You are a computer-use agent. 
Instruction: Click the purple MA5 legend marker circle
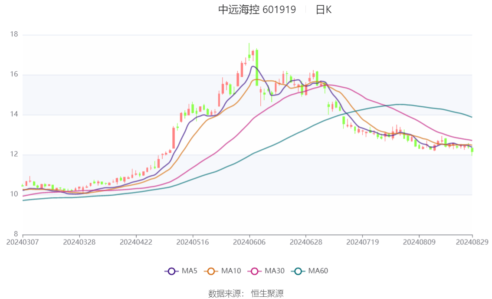coord(171,271)
